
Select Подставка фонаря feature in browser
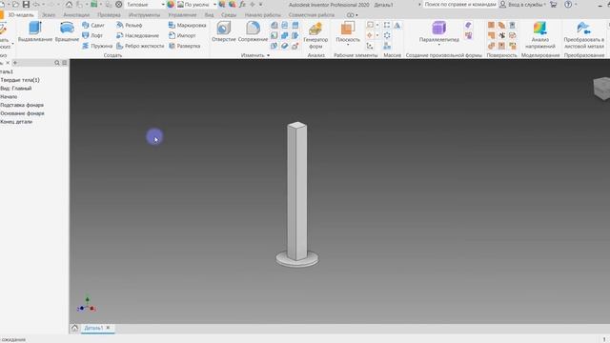point(22,105)
